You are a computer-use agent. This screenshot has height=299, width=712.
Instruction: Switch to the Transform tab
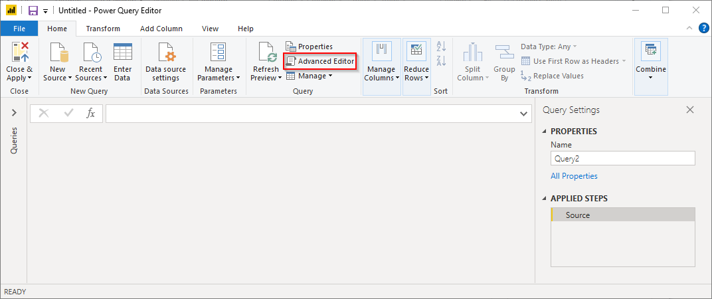coord(103,29)
